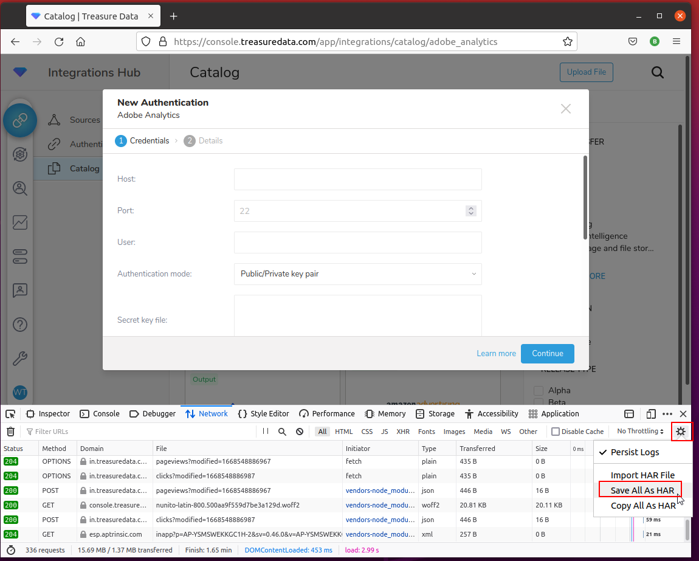Expand the Authentication mode dropdown

[357, 274]
